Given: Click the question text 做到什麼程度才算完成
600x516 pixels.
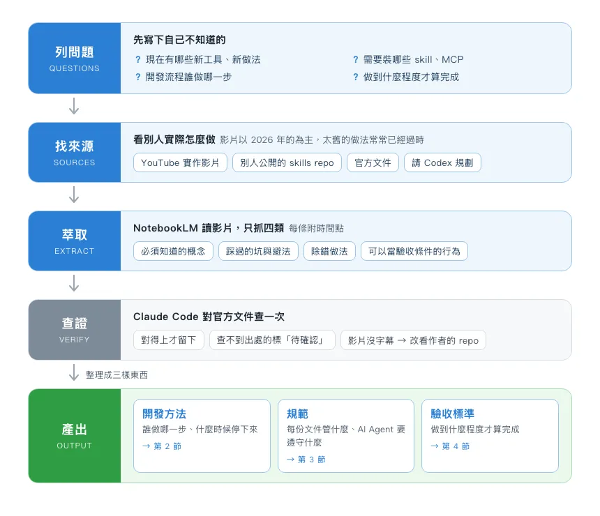Looking at the screenshot, I should (x=411, y=77).
